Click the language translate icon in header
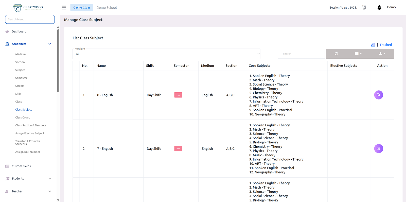 (x=364, y=7)
